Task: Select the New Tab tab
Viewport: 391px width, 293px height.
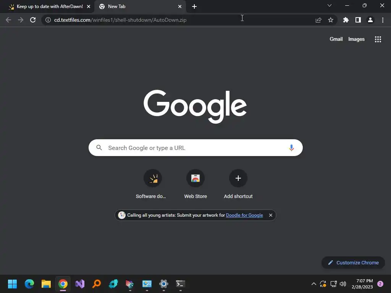Action: click(x=140, y=6)
